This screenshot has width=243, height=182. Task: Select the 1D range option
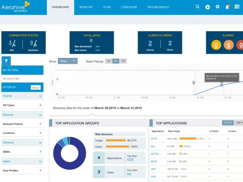click(108, 61)
